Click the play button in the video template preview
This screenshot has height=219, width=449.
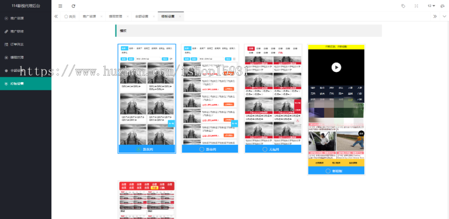336,67
